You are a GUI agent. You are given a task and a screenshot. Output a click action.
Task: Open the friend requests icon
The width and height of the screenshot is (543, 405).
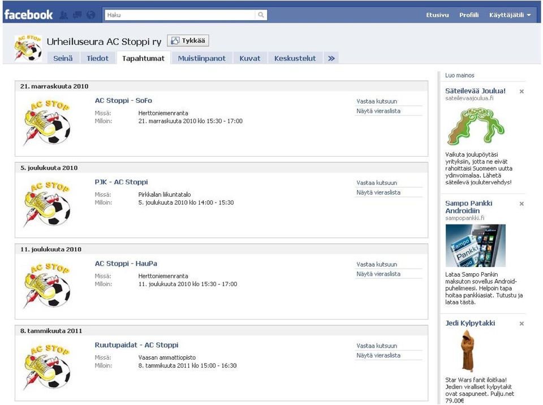tap(63, 15)
